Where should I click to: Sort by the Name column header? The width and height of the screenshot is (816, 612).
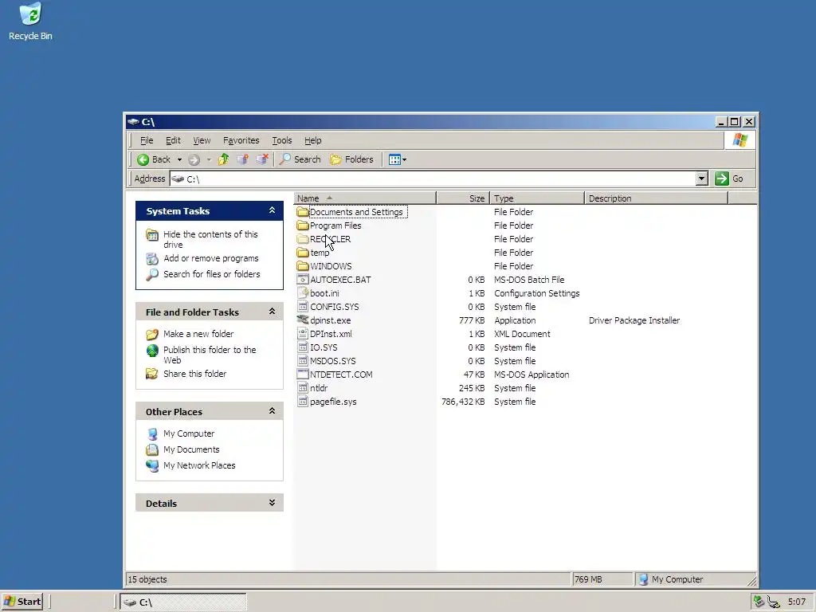[x=365, y=198]
